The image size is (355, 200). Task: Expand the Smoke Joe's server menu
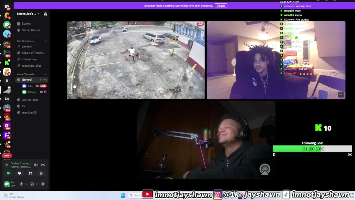pos(28,14)
